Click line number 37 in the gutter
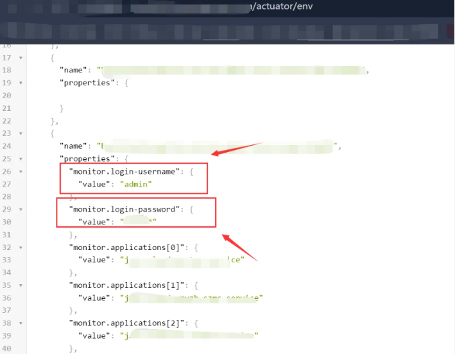 [6, 310]
